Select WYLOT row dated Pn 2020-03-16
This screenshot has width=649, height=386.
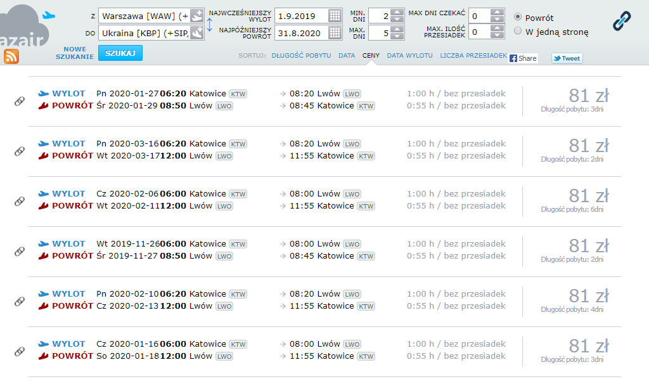pyautogui.click(x=271, y=143)
